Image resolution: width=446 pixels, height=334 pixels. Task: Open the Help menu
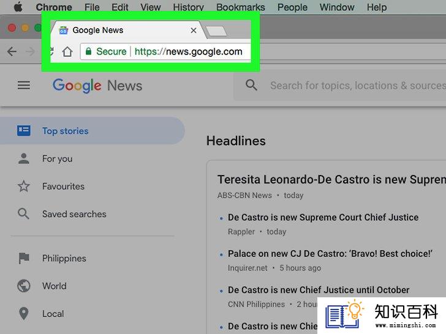[377, 7]
